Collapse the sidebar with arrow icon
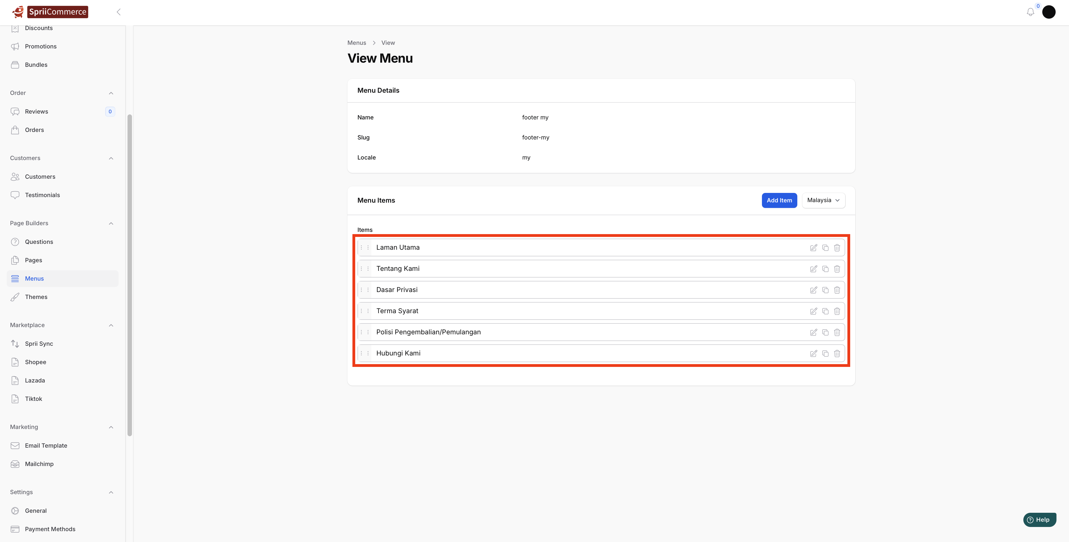Image resolution: width=1069 pixels, height=542 pixels. pos(119,12)
